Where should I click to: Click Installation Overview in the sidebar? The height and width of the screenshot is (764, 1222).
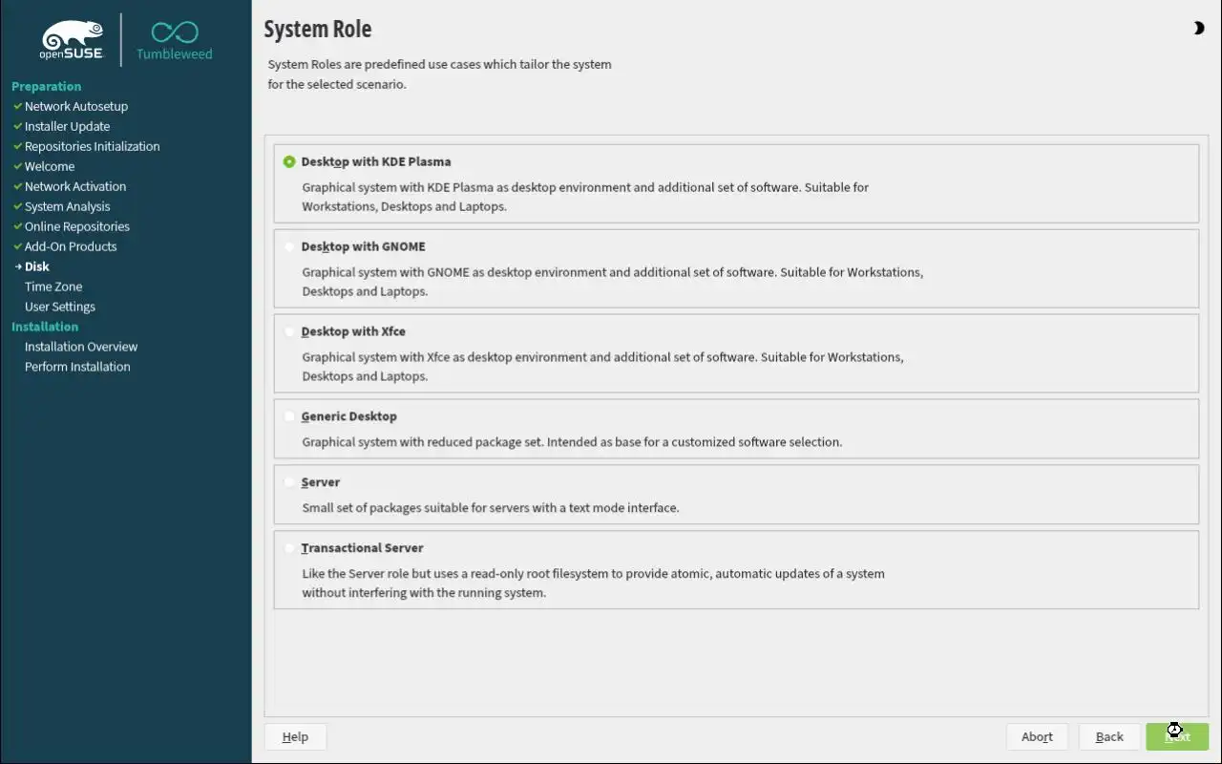pos(81,347)
